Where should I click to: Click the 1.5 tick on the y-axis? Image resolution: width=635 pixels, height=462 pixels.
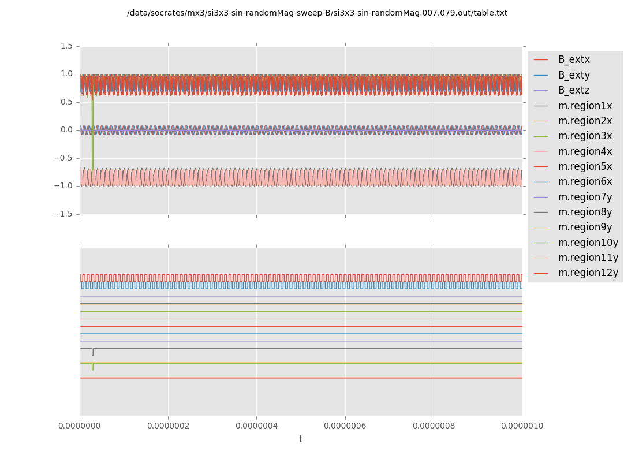coord(66,46)
